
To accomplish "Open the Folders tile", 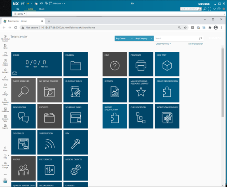I will click(76, 64).
